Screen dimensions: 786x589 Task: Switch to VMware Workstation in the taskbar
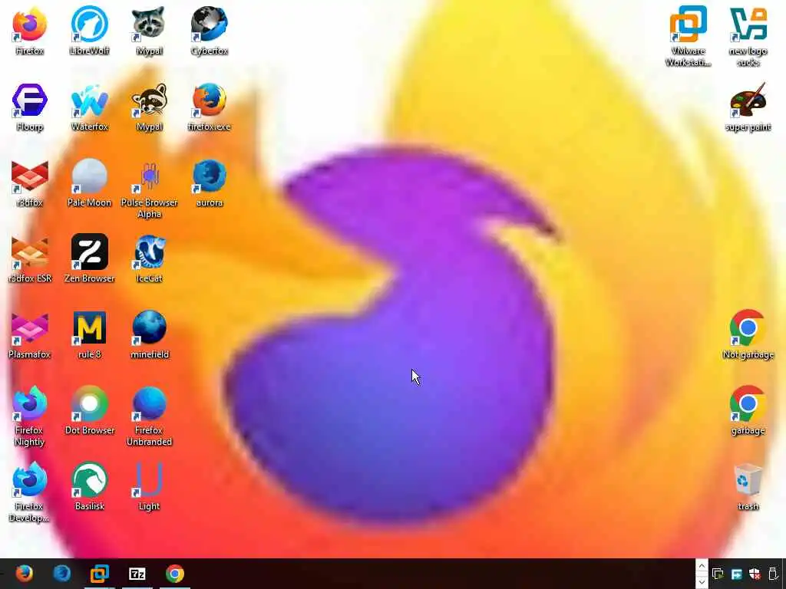point(100,574)
